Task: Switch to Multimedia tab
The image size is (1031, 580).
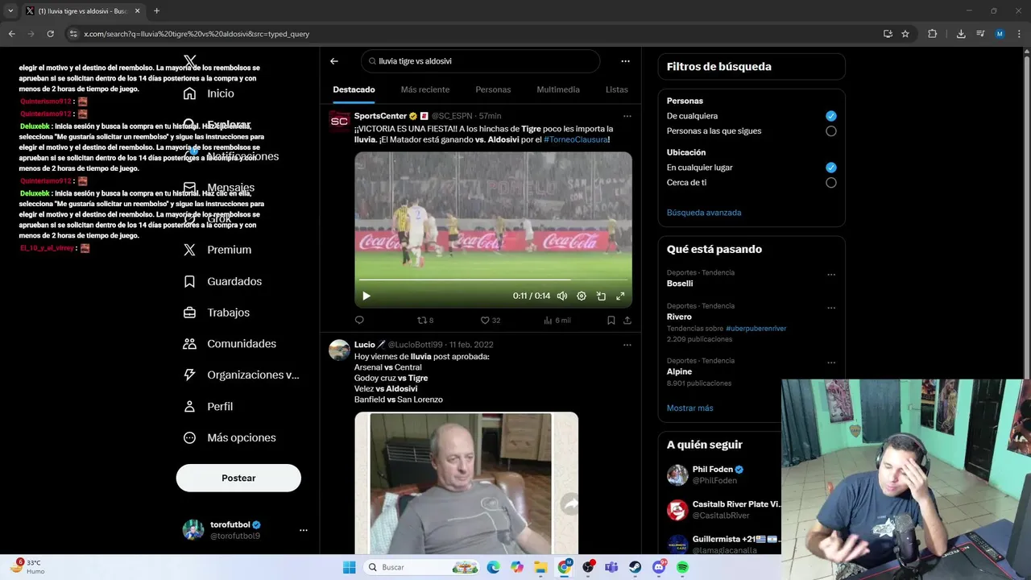Action: [x=558, y=89]
